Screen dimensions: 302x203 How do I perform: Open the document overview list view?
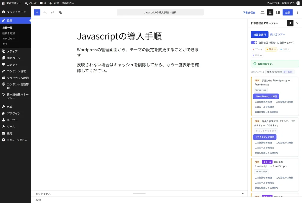click(60, 12)
